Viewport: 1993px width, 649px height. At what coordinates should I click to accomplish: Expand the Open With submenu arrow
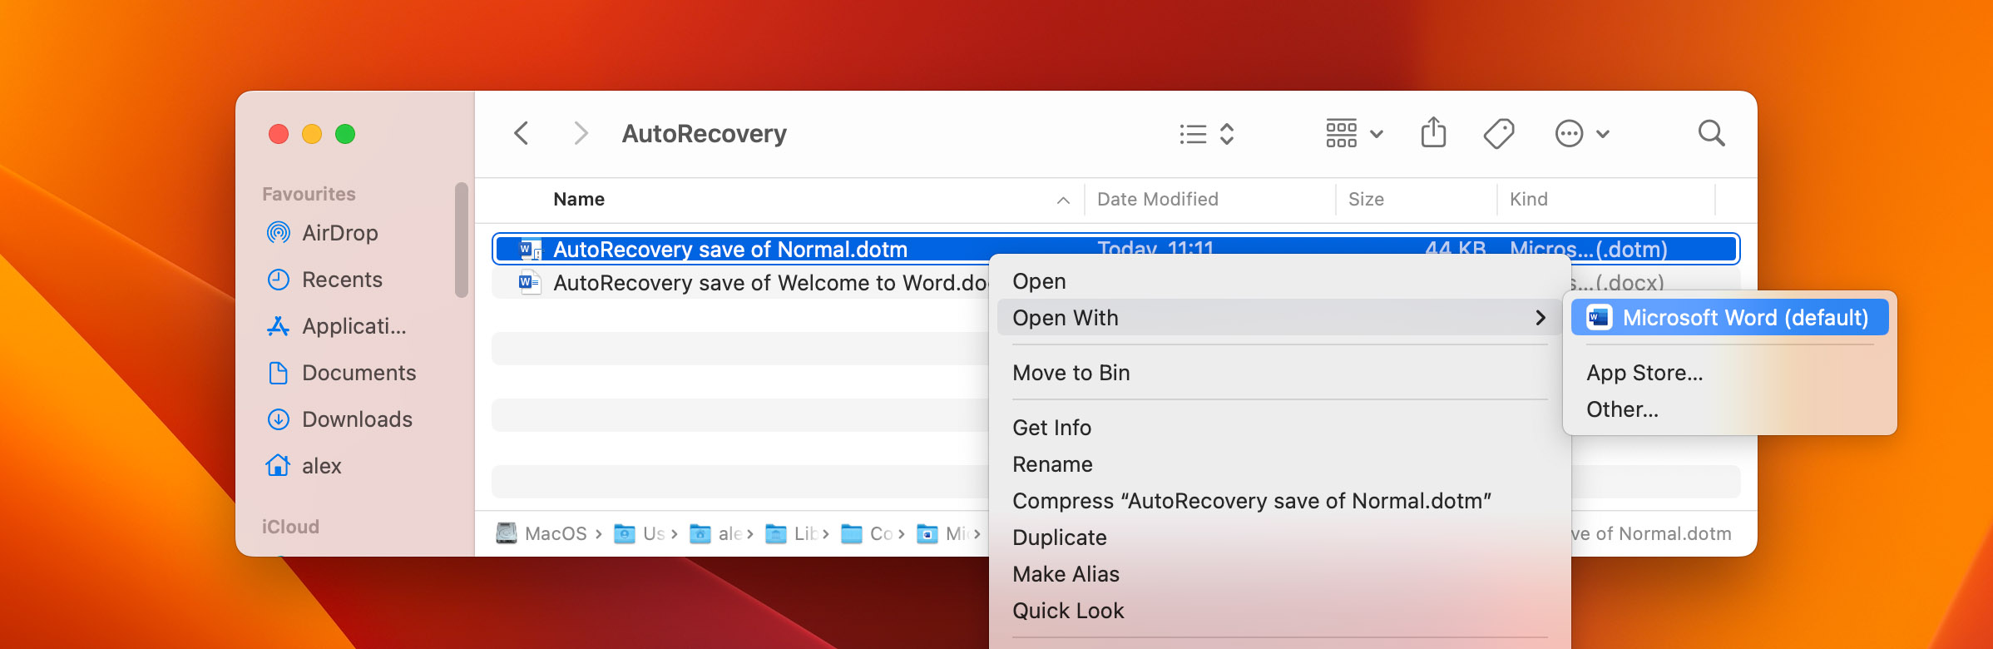[1540, 318]
